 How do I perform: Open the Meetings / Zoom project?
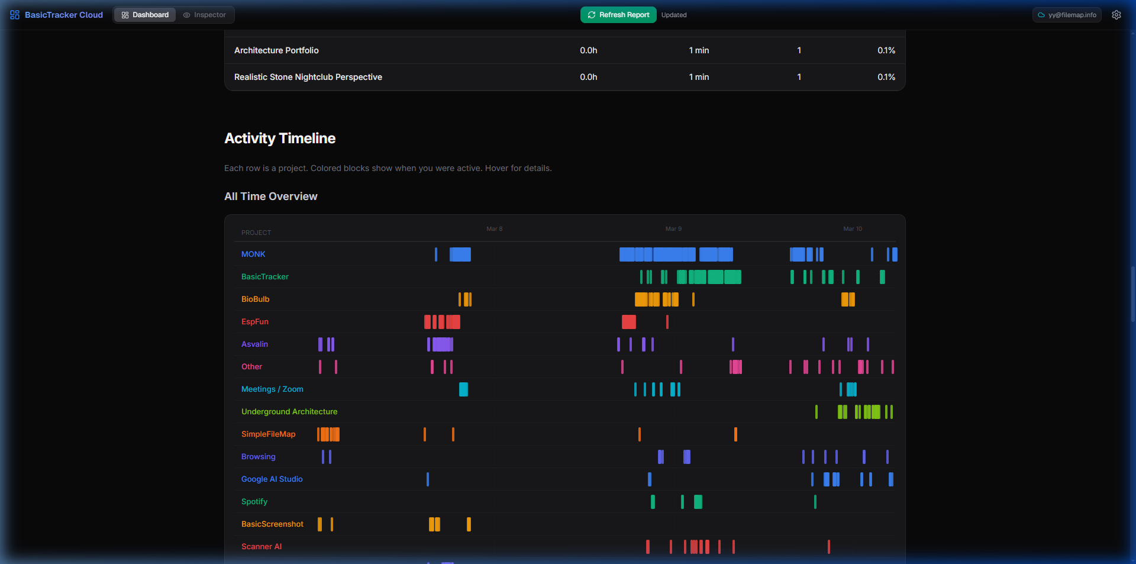[272, 389]
